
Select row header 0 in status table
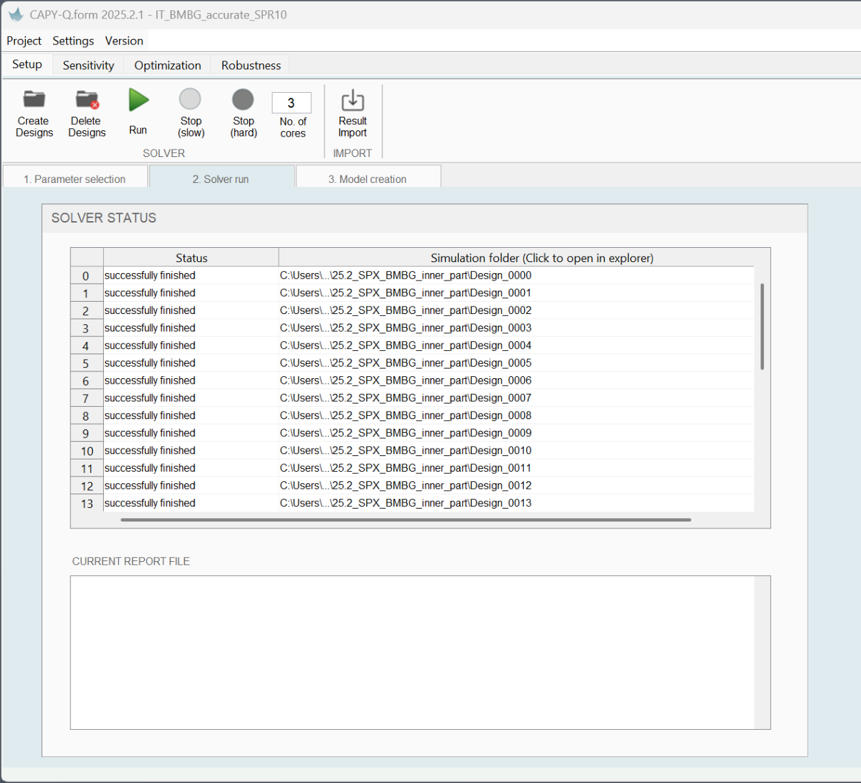point(87,276)
